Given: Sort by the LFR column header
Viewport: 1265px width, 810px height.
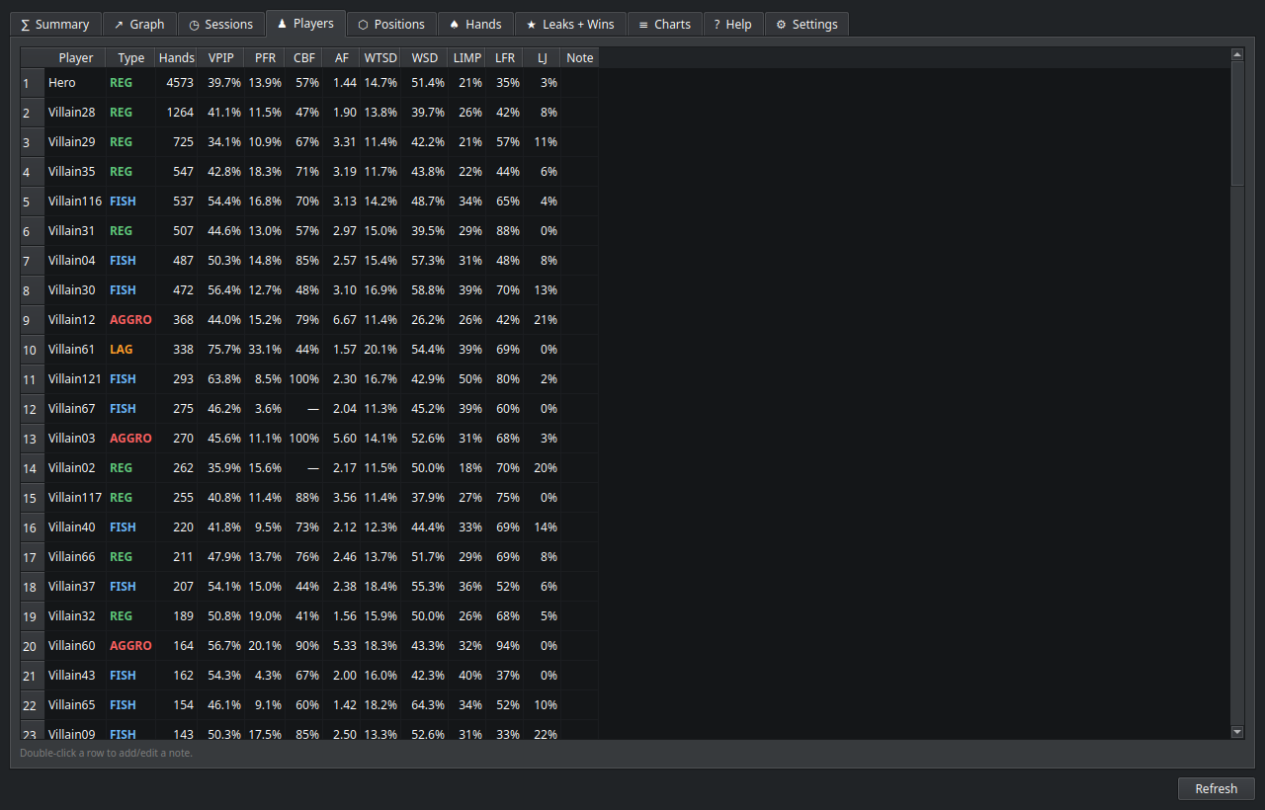Looking at the screenshot, I should (505, 57).
